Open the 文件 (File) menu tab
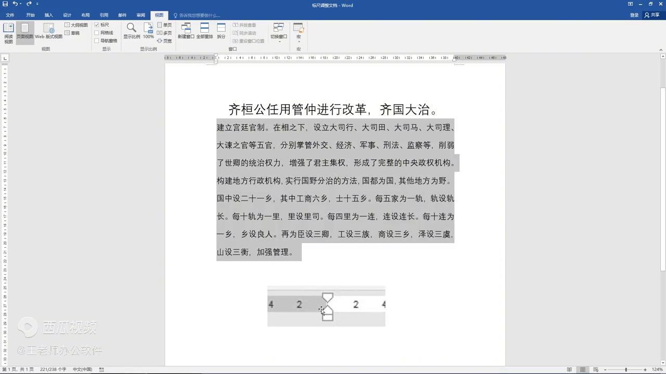The width and height of the screenshot is (666, 374). pyautogui.click(x=10, y=15)
